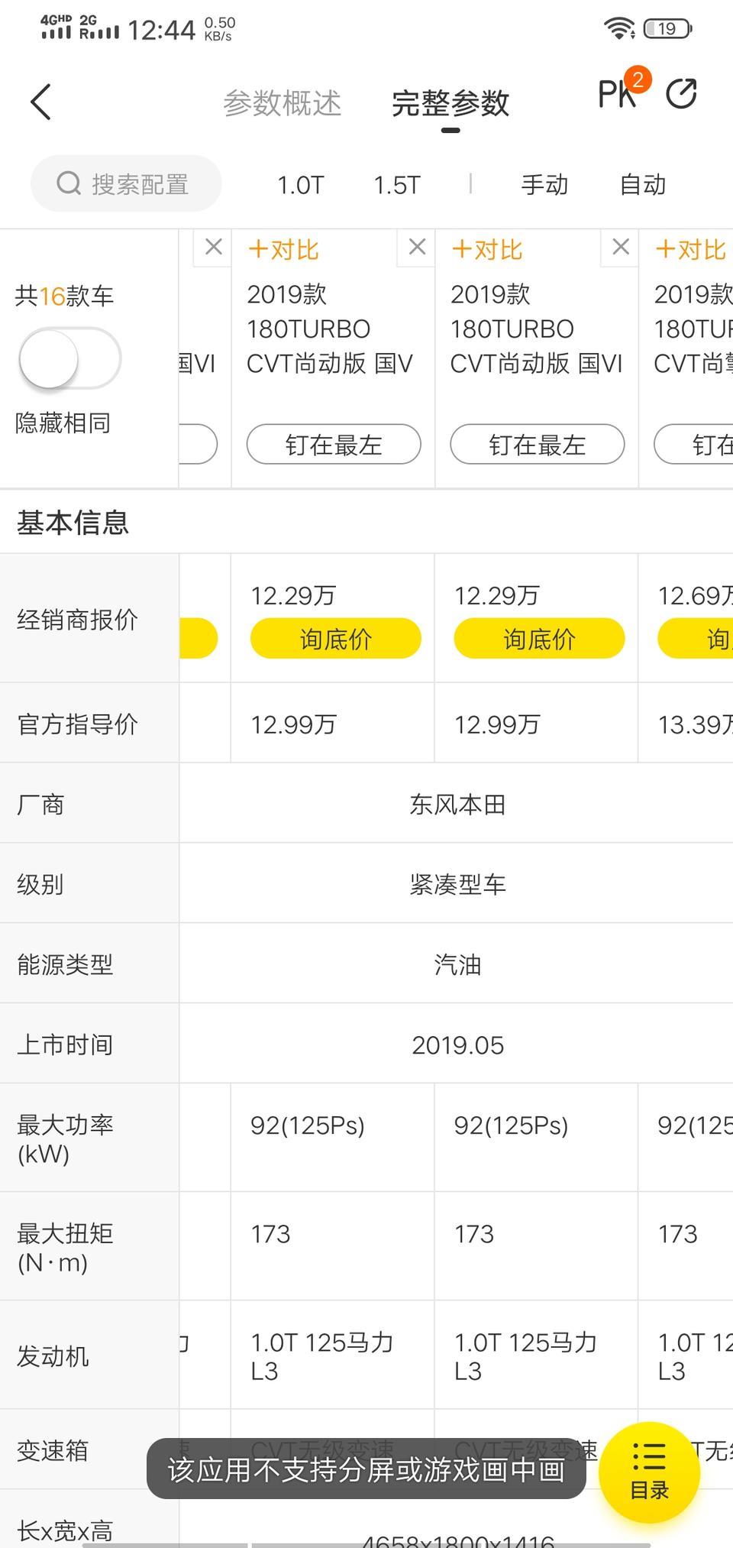Tap 询底价 for 国V 尚动版
This screenshot has height=1548, width=733.
coord(336,638)
